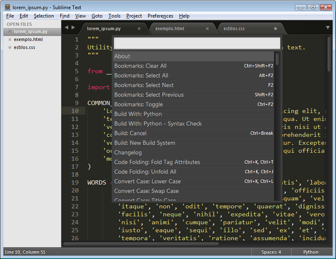Go to previous tab with left arrow
336x259 pixels.
click(x=66, y=28)
